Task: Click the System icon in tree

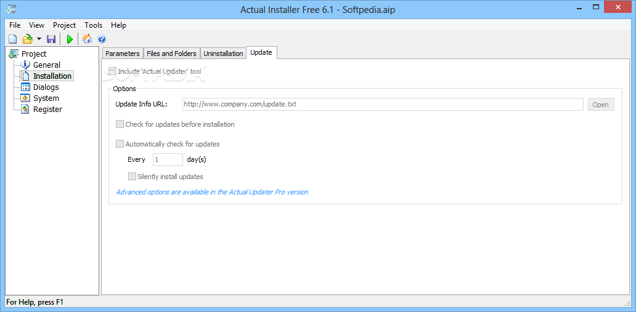Action: pyautogui.click(x=25, y=98)
